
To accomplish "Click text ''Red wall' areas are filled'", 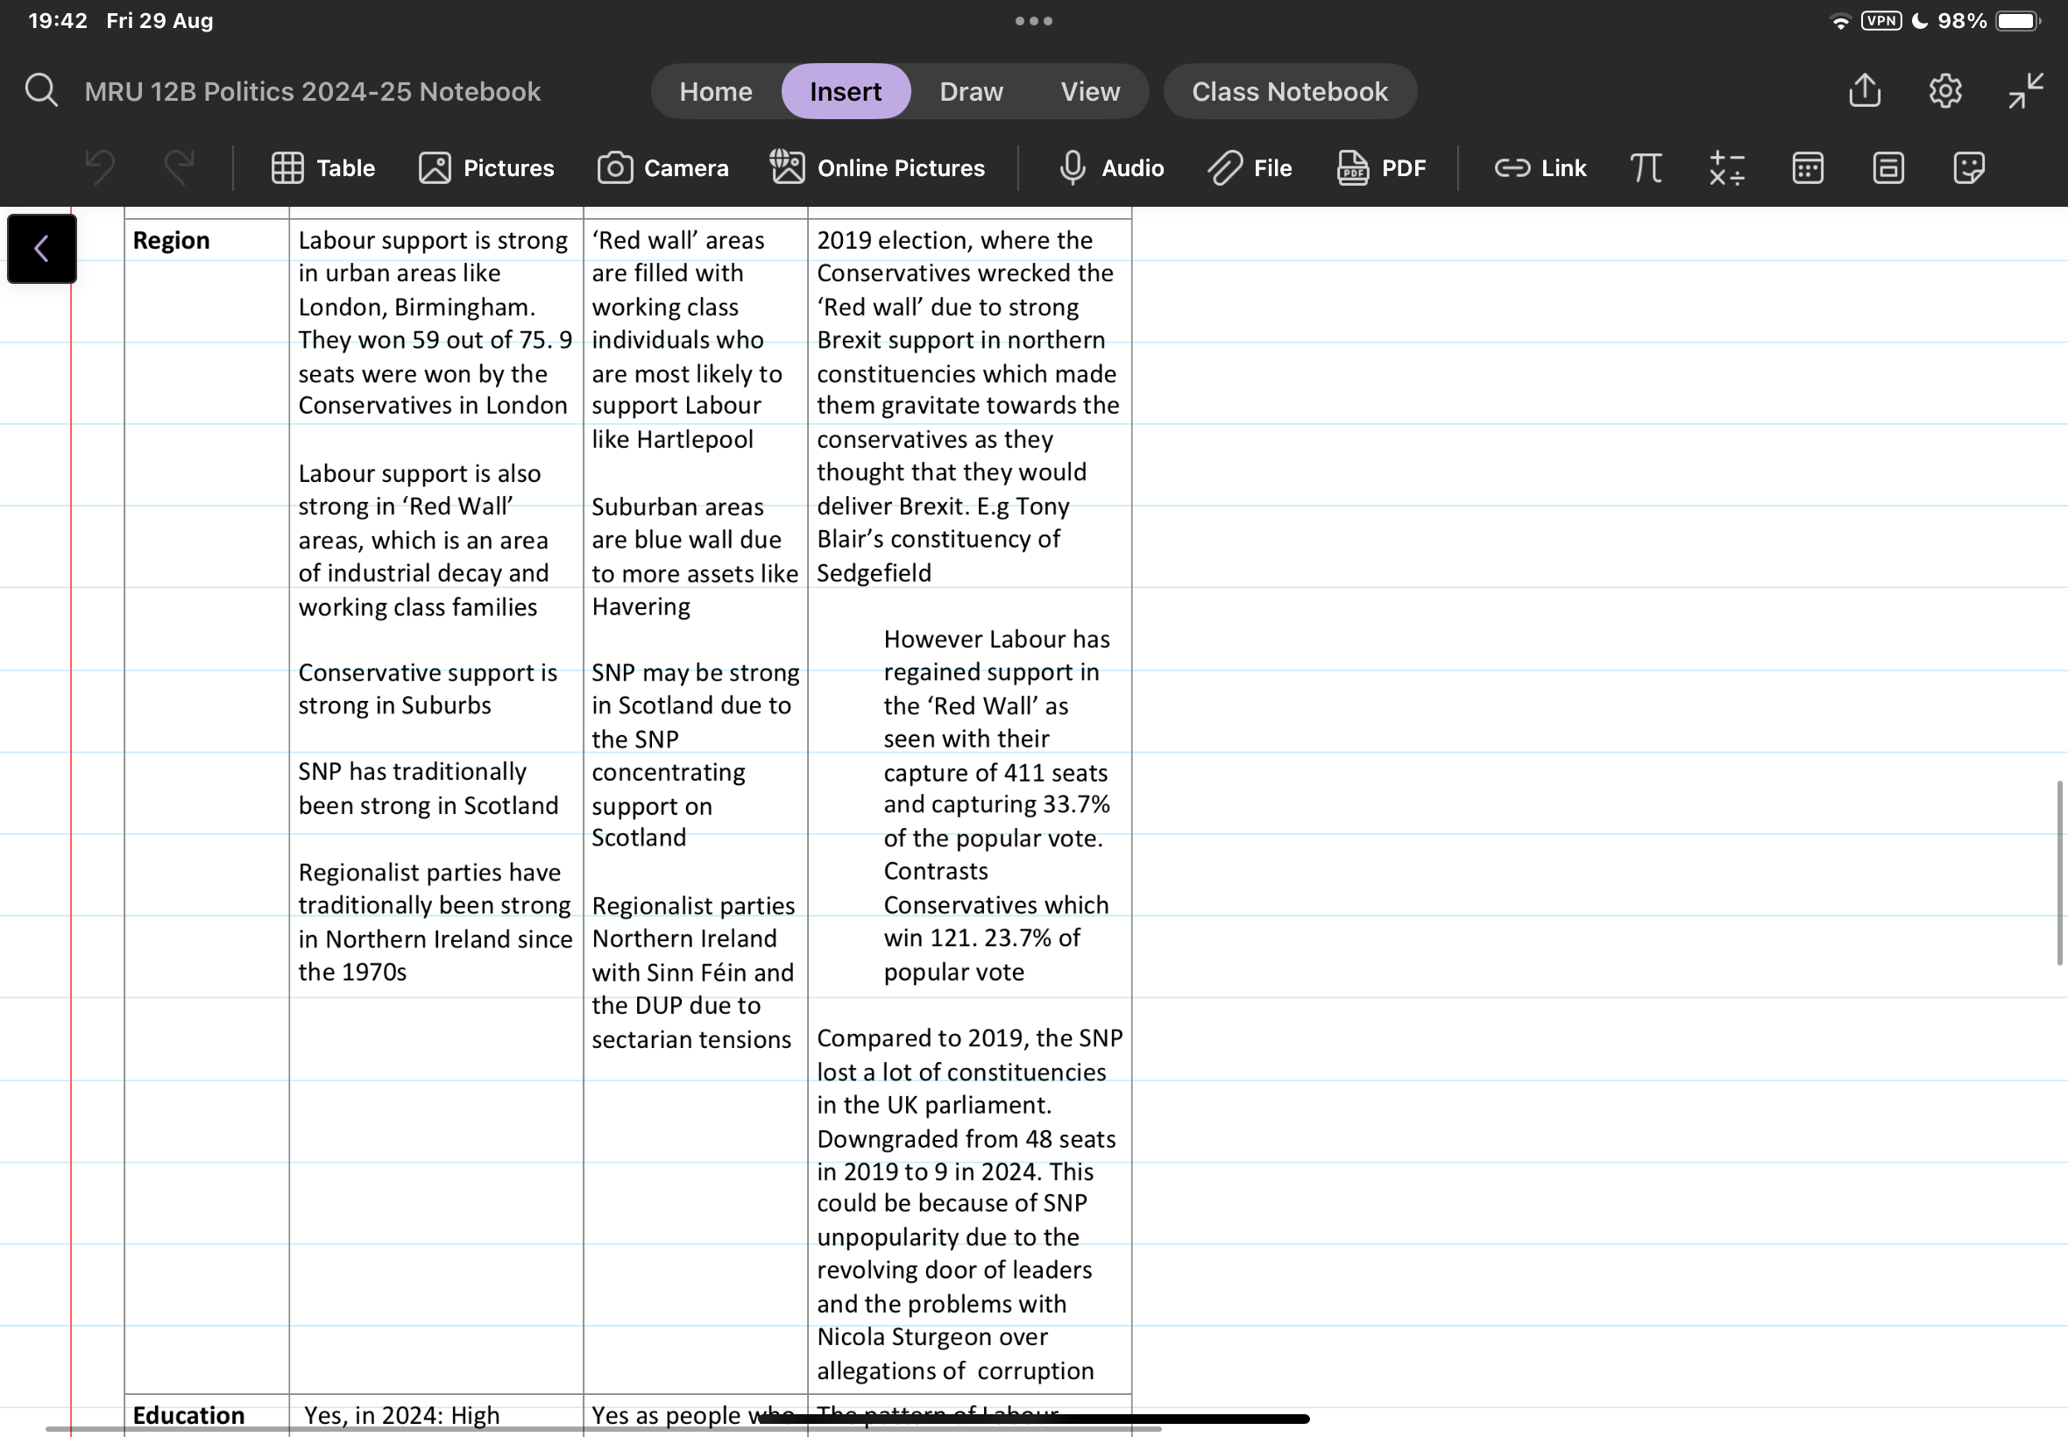I will pos(678,257).
